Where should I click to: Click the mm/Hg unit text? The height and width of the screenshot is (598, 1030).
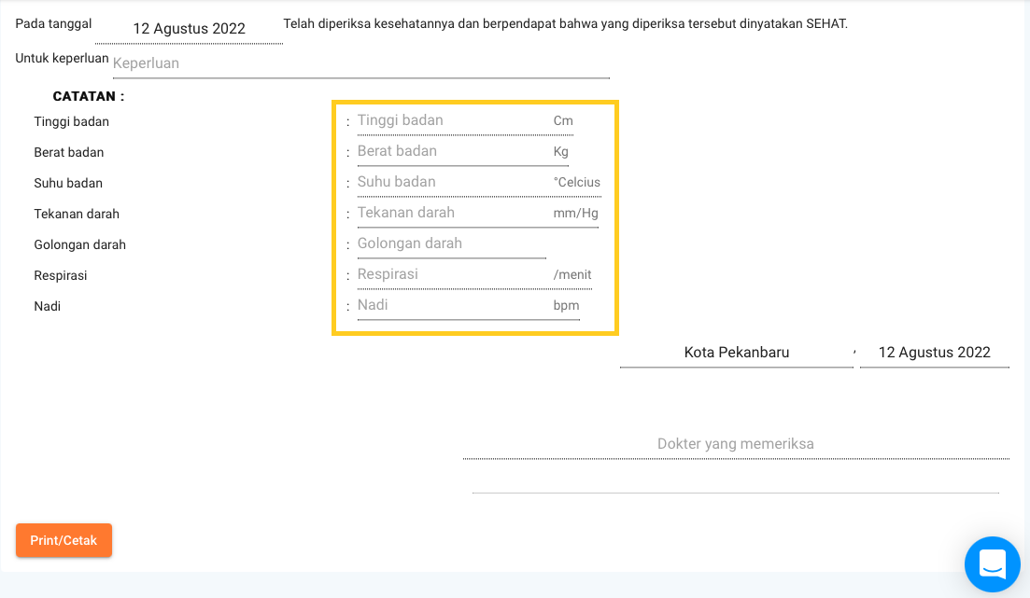[x=575, y=214]
